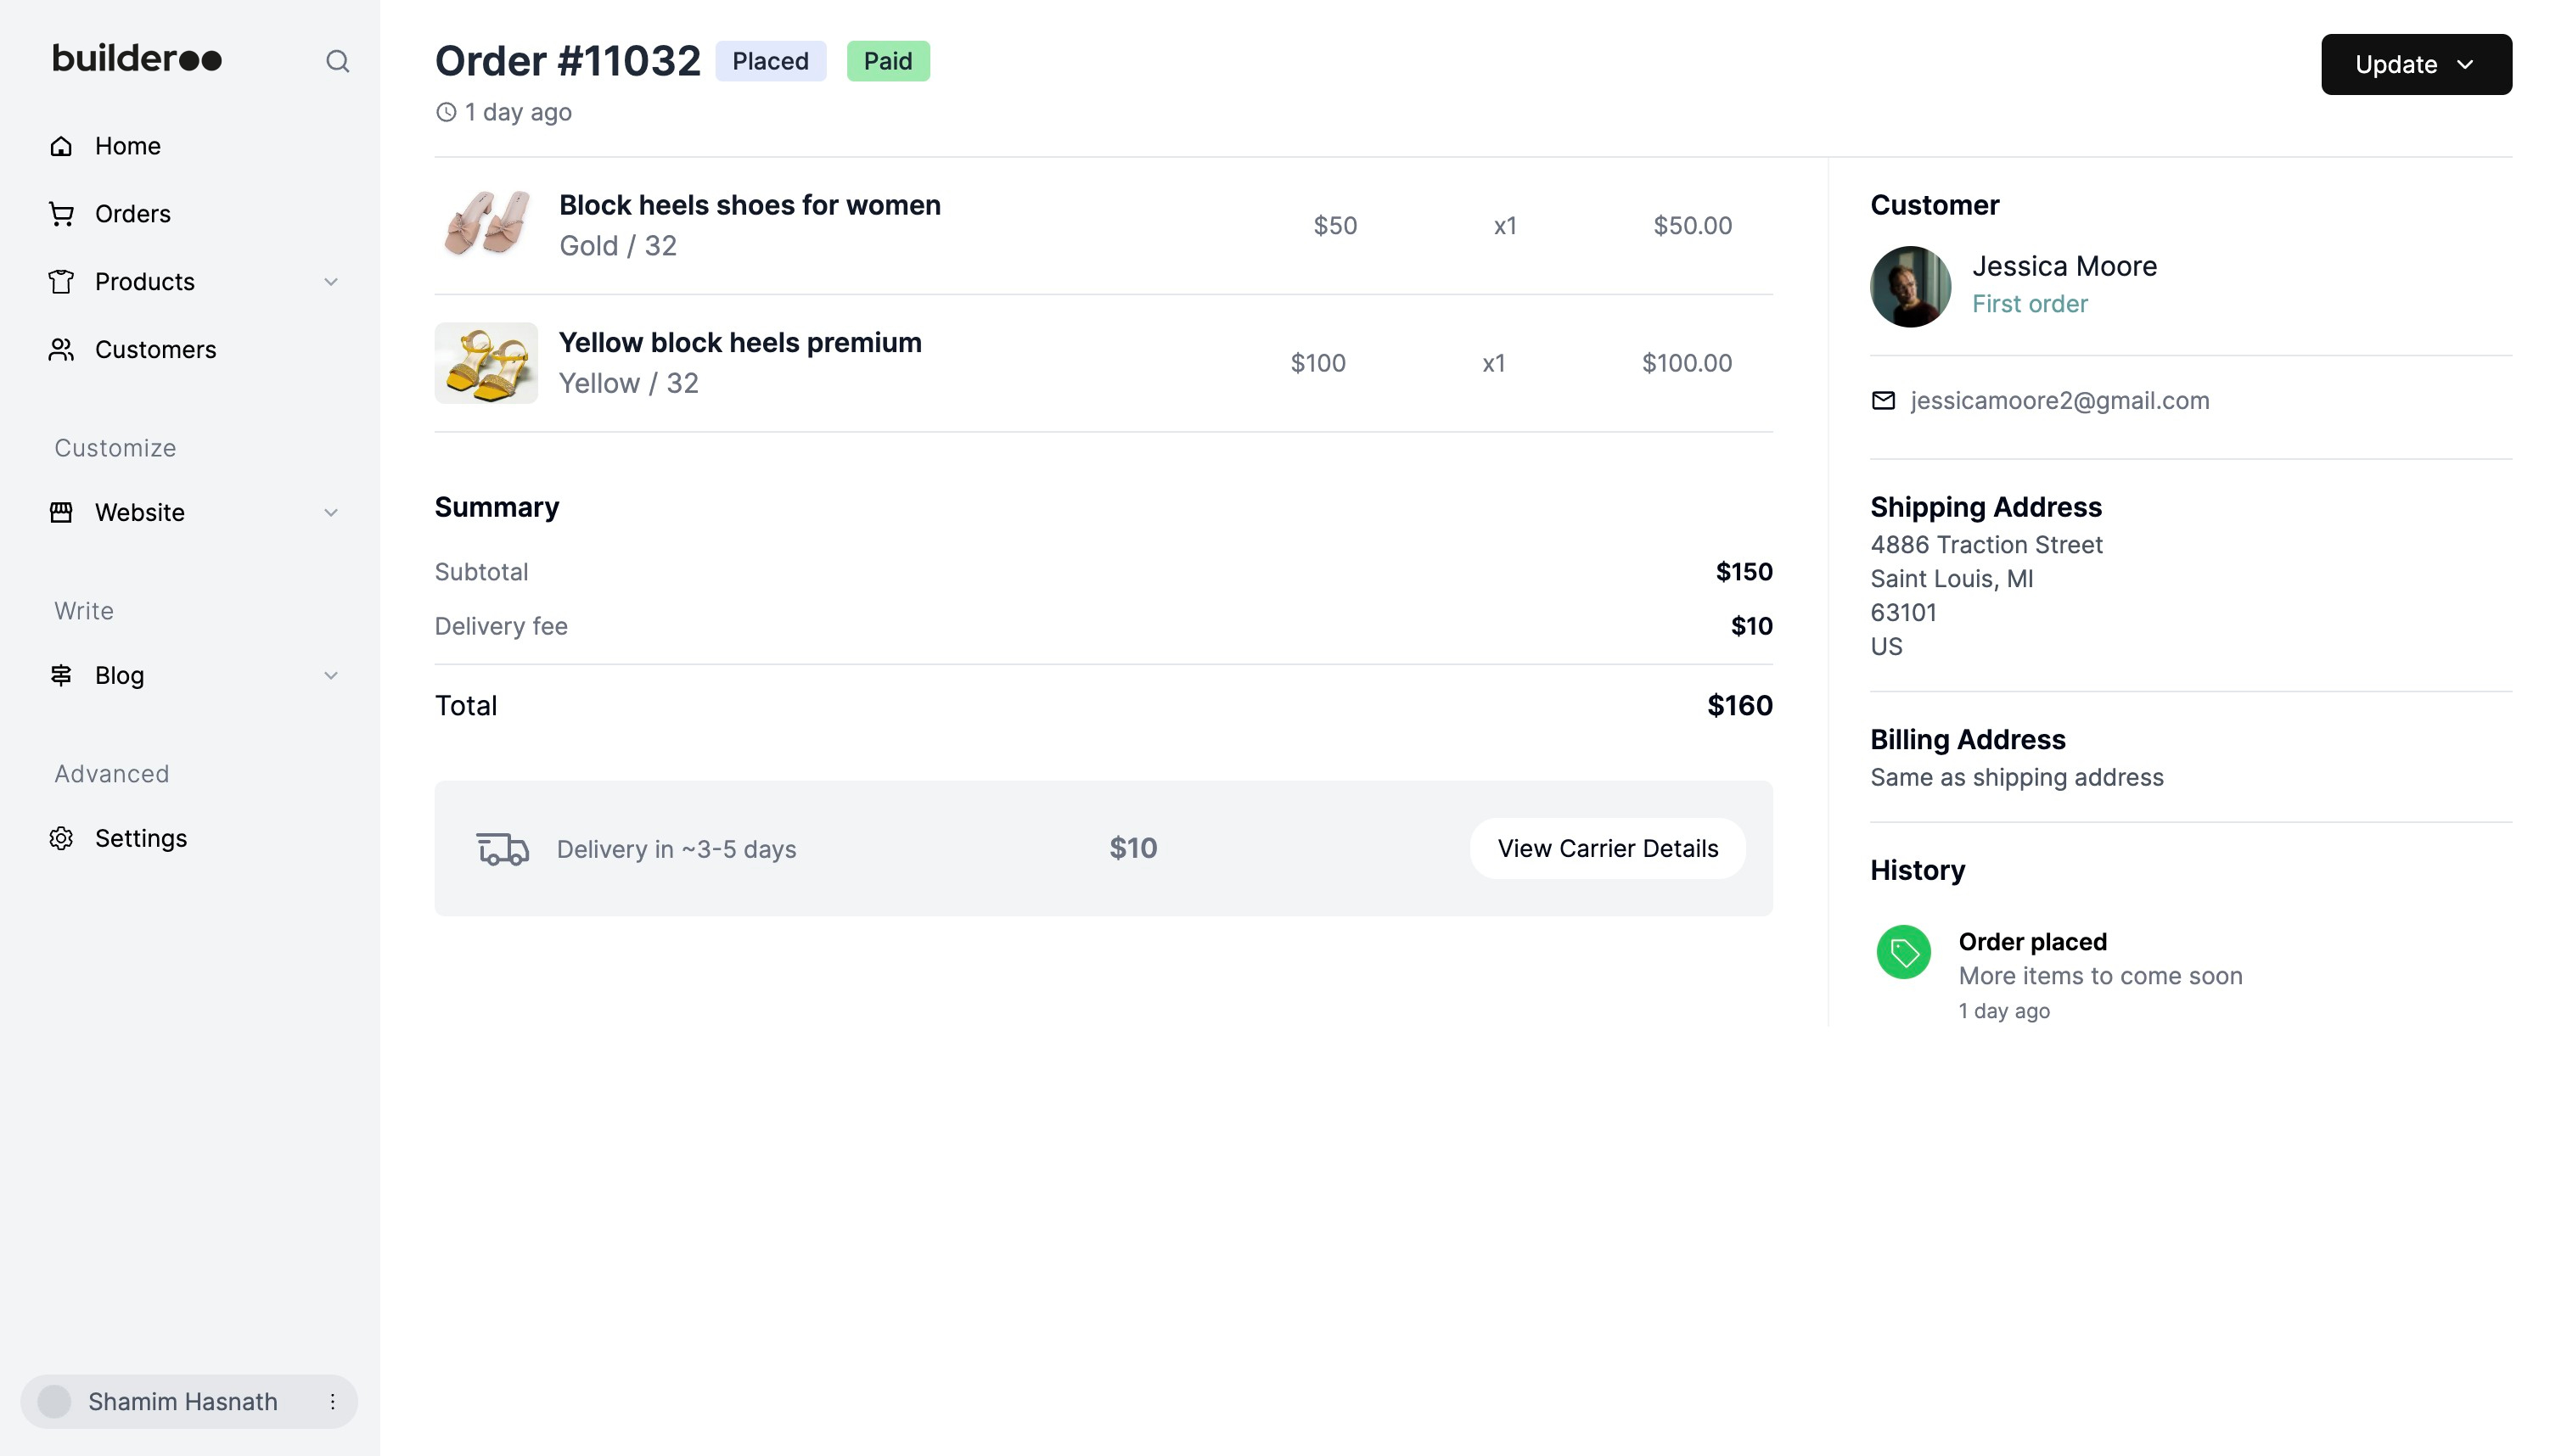Click Jessica Moore's profile avatar

pos(1910,287)
